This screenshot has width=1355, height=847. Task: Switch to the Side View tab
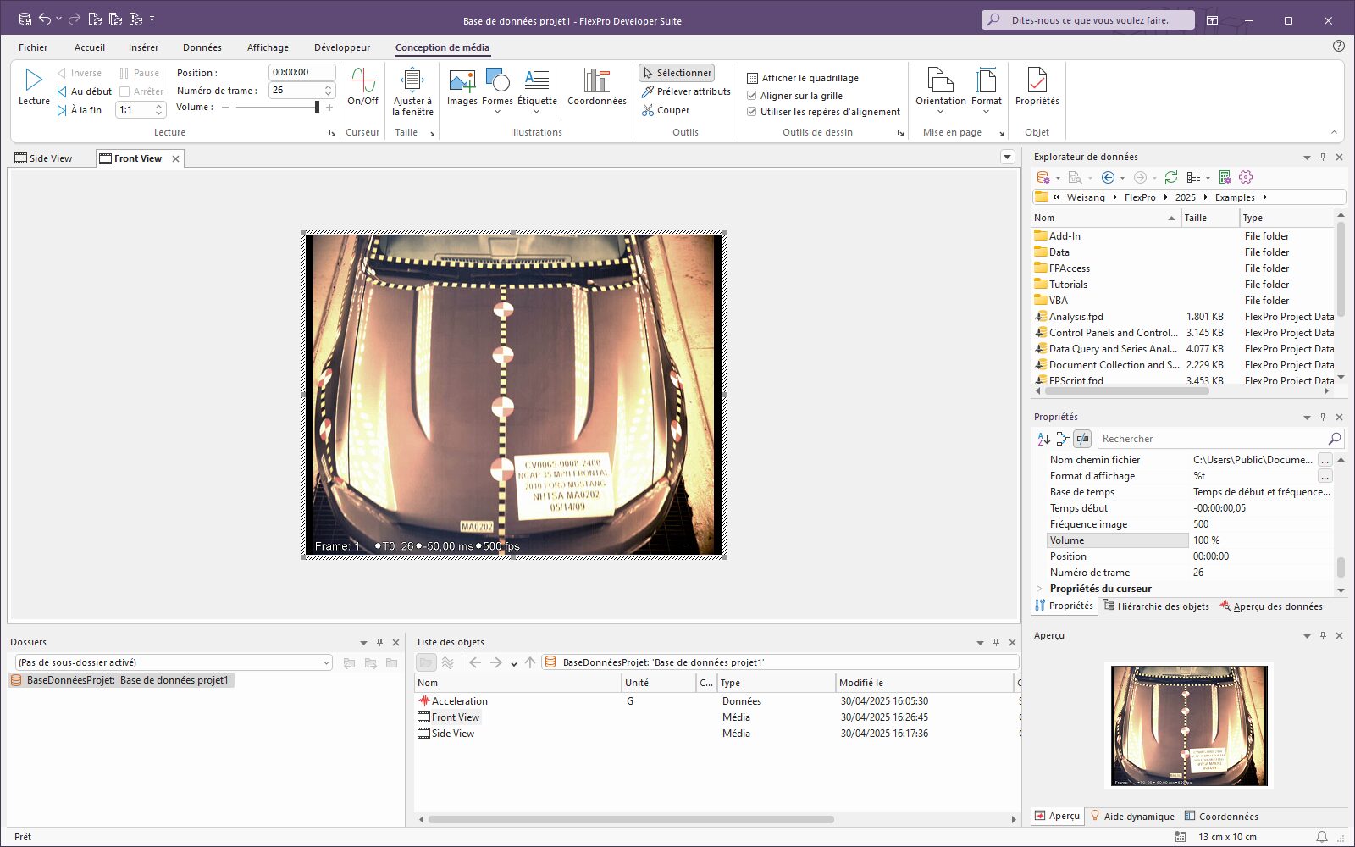[x=51, y=158]
